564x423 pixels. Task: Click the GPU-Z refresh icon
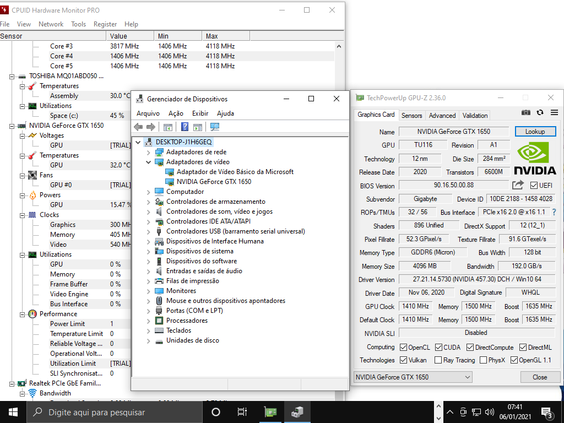(540, 112)
